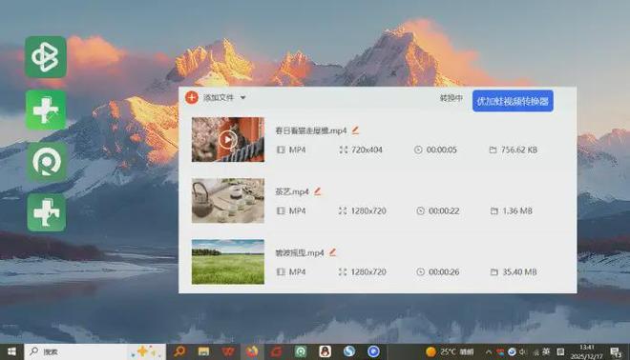Screen dimensions: 630x360
Task: Open the bright green plus desktop icon under the play-shapes icon
Action: pyautogui.click(x=46, y=110)
